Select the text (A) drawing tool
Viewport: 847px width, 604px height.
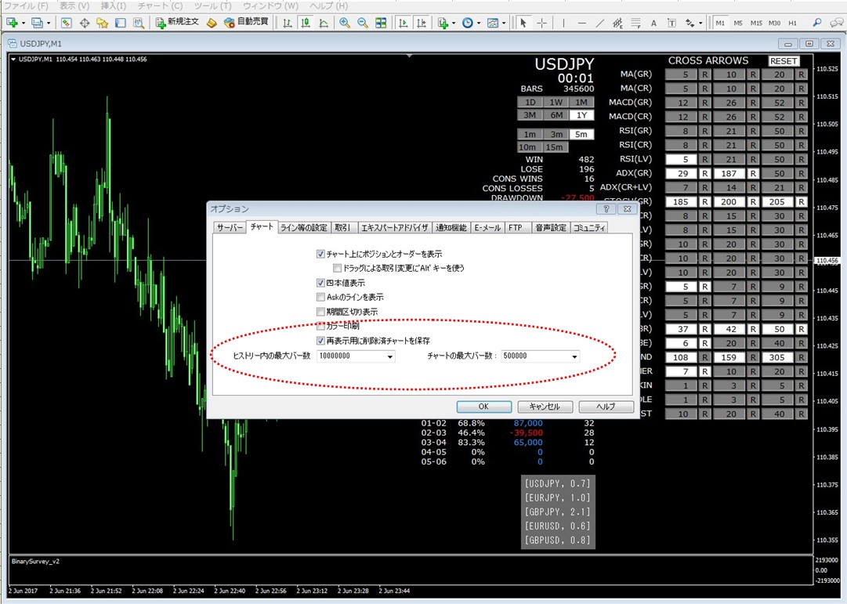coord(653,23)
